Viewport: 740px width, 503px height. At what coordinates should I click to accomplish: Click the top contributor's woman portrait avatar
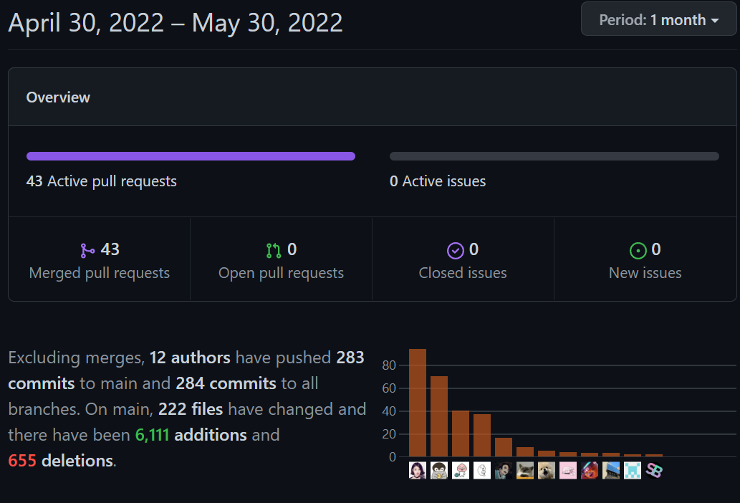418,471
